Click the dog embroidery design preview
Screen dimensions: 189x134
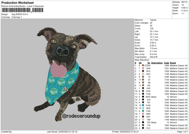click(67, 75)
